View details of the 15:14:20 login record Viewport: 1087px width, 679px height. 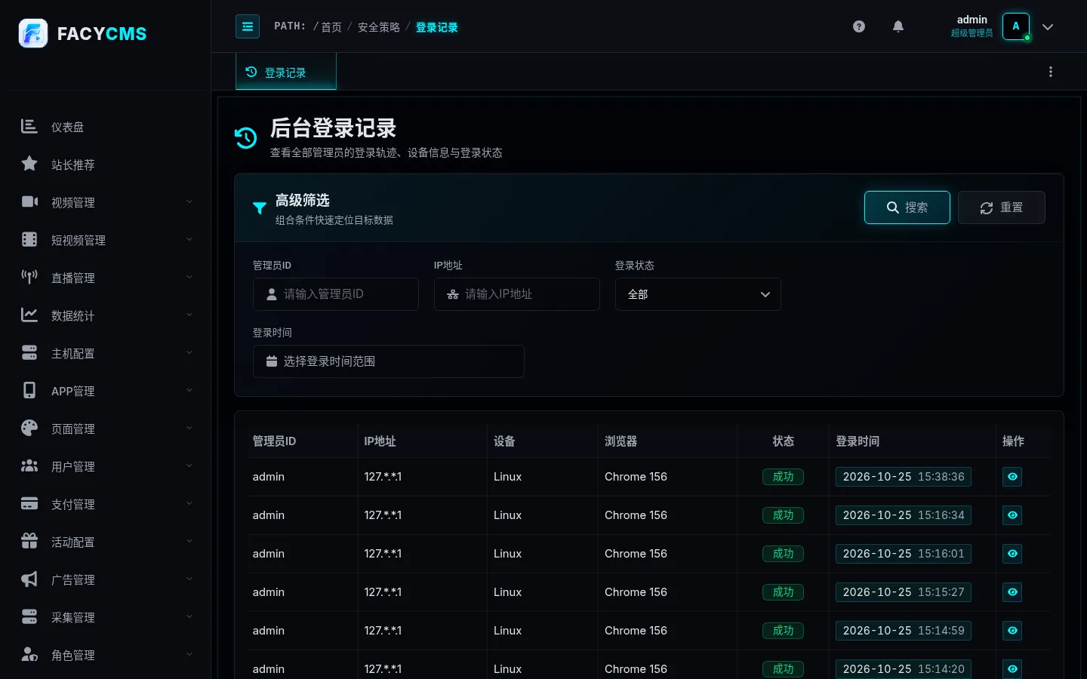(x=1012, y=669)
